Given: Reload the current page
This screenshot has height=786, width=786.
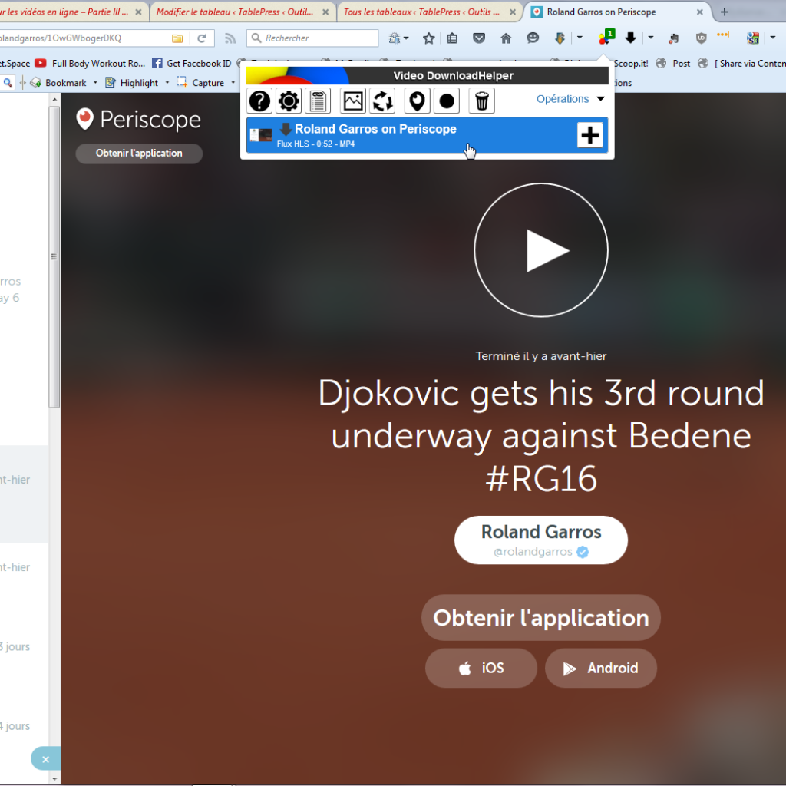Looking at the screenshot, I should pos(202,38).
